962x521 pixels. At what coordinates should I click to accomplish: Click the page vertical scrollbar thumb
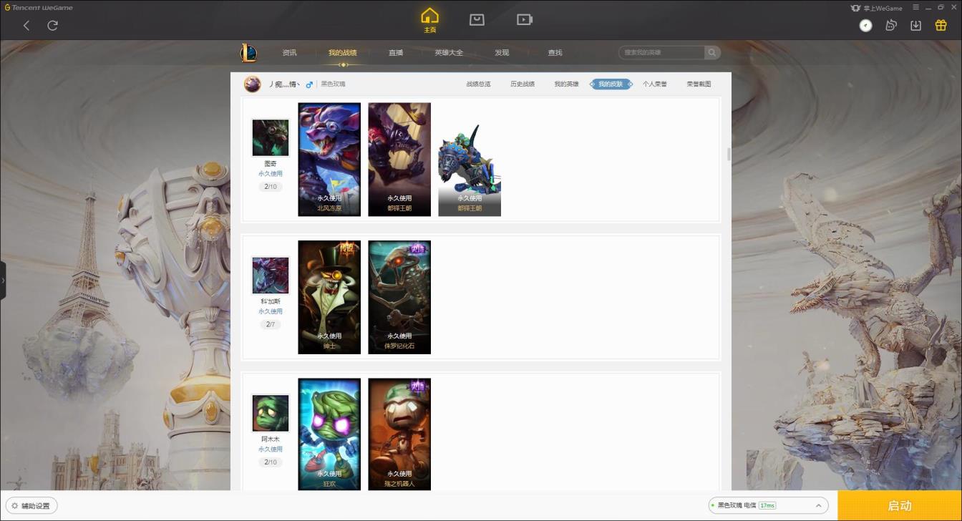tap(729, 154)
